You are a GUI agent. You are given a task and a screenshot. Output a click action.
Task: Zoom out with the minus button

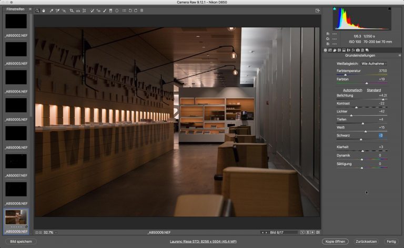(x=37, y=232)
